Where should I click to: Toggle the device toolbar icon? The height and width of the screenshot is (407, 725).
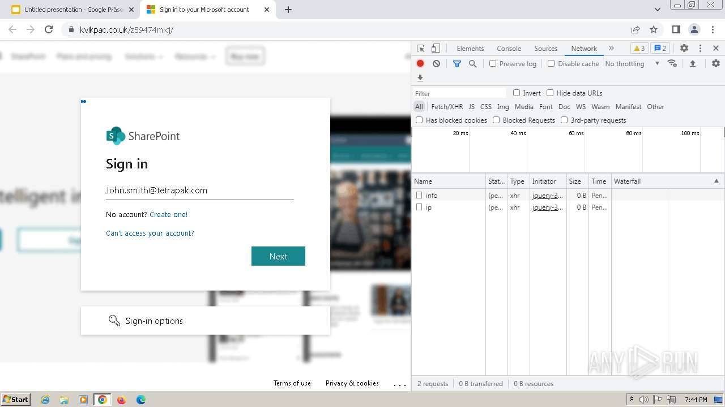(436, 49)
